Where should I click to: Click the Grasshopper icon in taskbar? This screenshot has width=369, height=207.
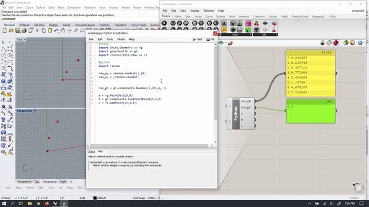point(64,204)
